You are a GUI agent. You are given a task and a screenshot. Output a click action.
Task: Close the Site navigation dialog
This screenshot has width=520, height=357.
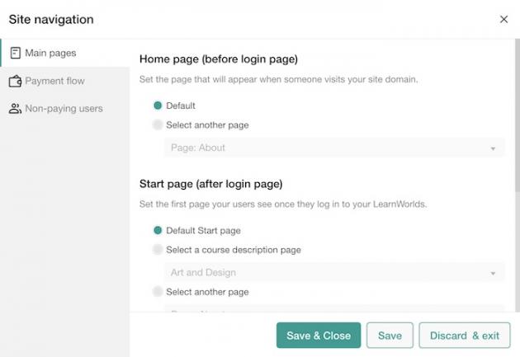point(503,19)
